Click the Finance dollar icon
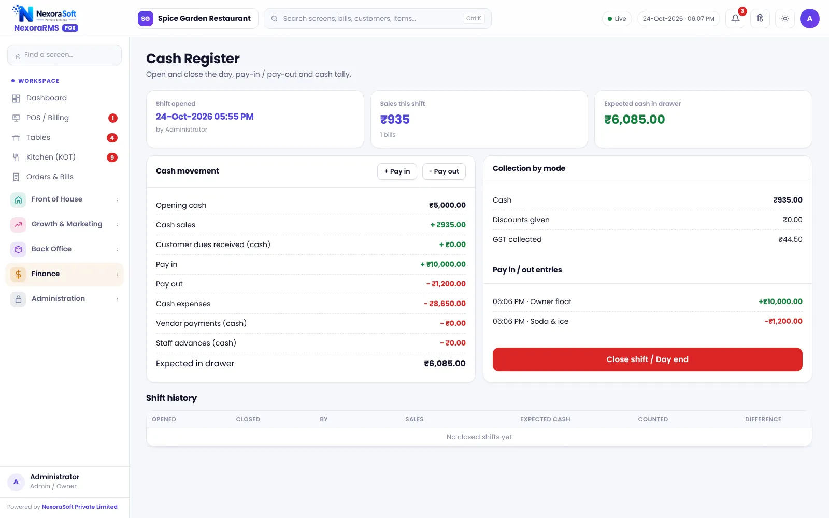The height and width of the screenshot is (518, 829). pyautogui.click(x=18, y=274)
